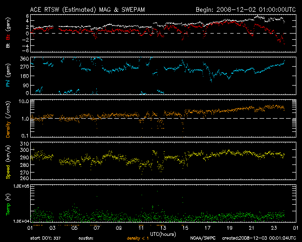Click the '-2' tick on the Bt Bz axis

26,40
